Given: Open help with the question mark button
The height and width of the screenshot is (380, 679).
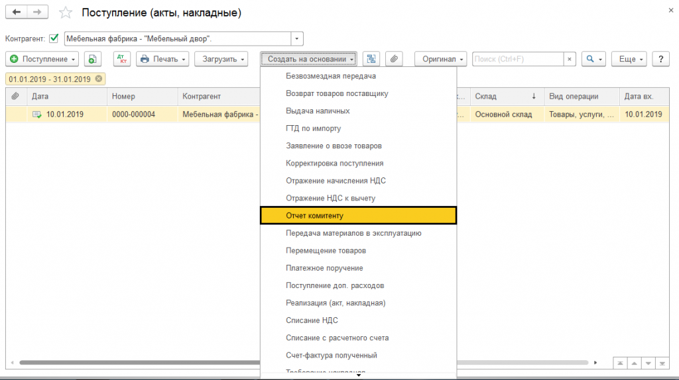Looking at the screenshot, I should tap(660, 59).
